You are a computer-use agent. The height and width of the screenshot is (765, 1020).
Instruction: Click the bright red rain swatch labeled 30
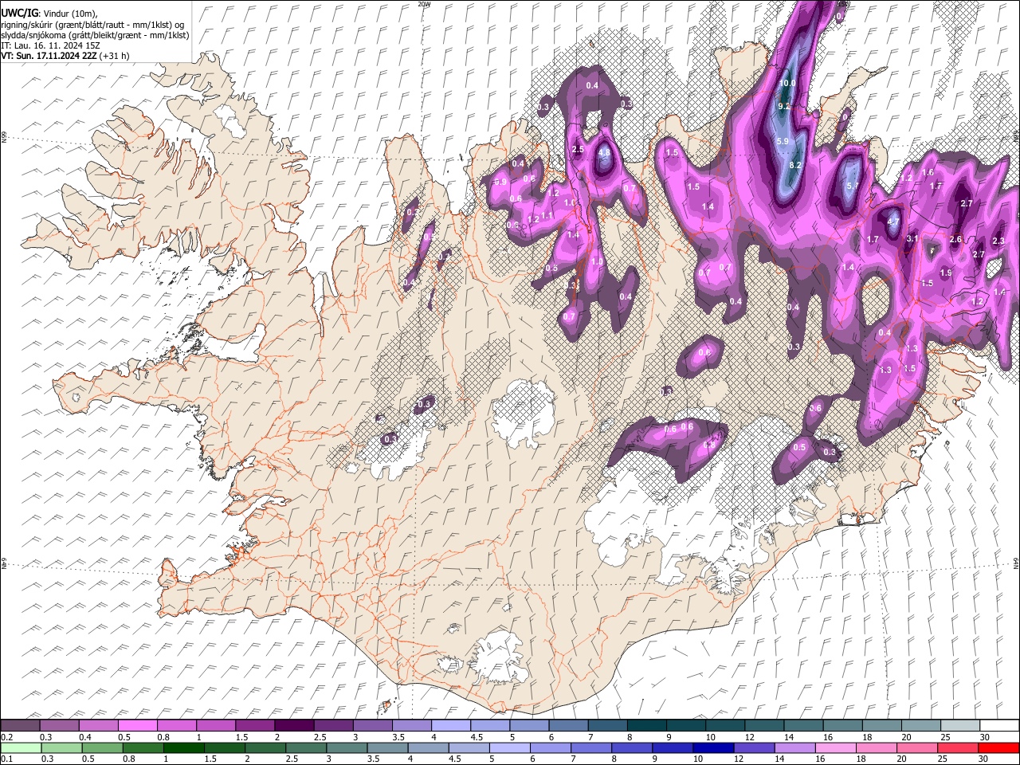click(998, 748)
